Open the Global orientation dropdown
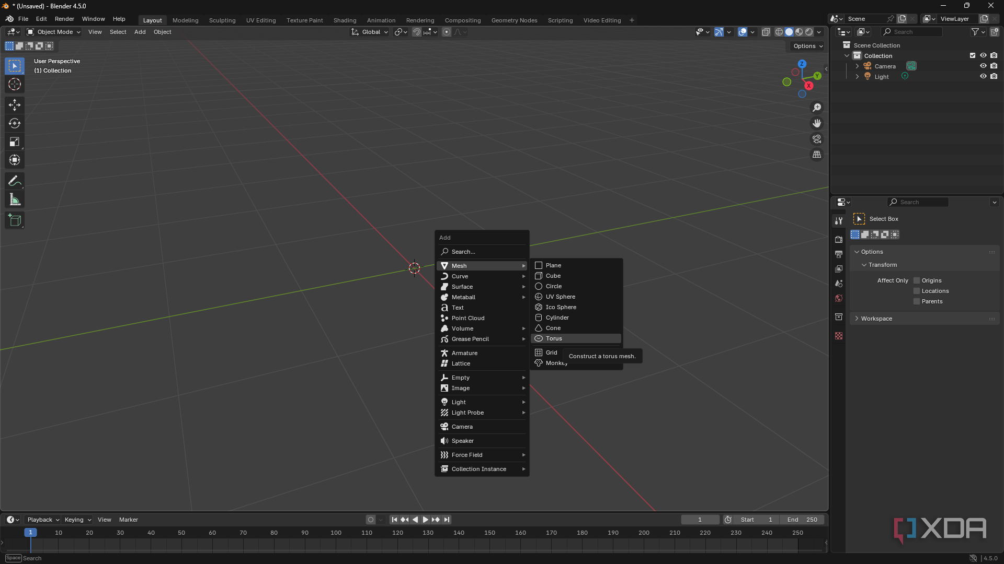 (x=370, y=32)
